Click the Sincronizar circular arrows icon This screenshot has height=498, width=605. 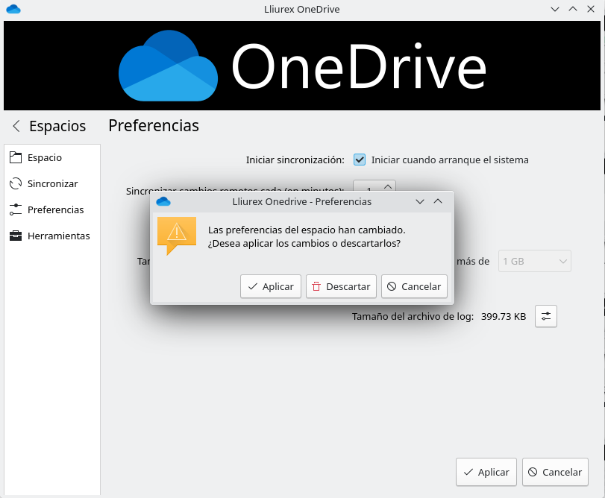[16, 184]
